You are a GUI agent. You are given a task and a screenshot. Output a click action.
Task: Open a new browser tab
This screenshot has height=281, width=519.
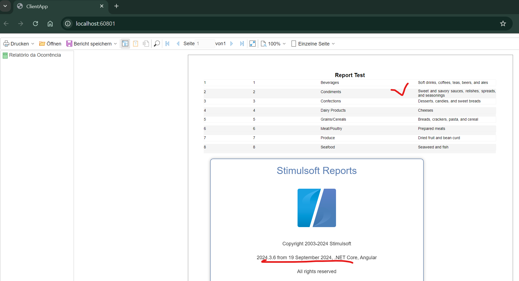pyautogui.click(x=116, y=6)
